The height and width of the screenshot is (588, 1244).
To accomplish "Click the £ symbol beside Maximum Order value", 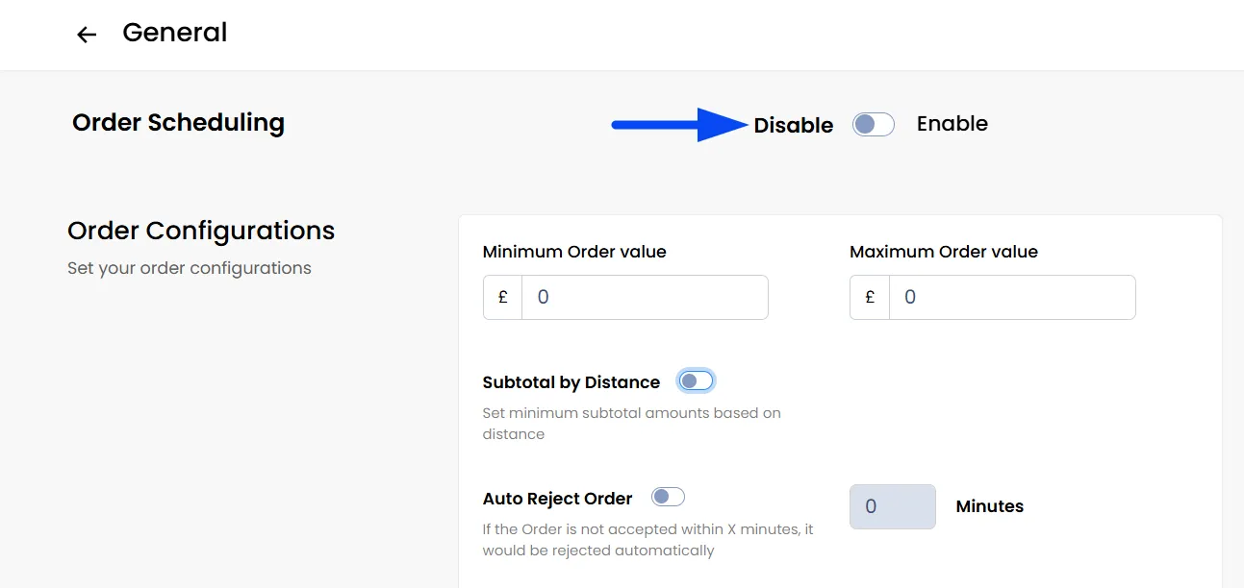I will [x=870, y=298].
